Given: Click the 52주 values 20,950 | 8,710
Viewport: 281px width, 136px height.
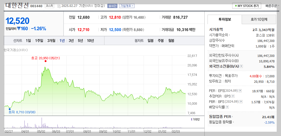Looking at the screenshot, I should (x=264, y=82).
